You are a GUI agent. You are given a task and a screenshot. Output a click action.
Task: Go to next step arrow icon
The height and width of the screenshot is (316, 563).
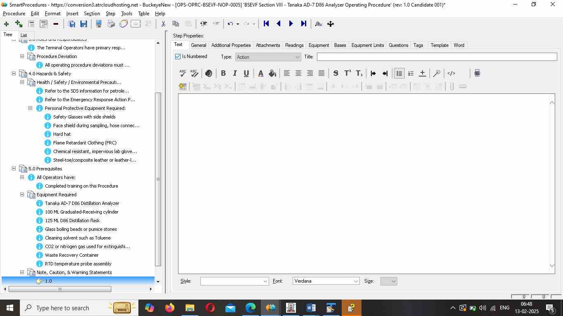[291, 24]
